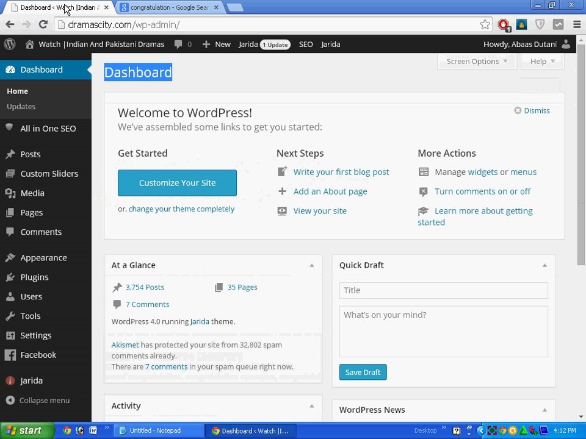The height and width of the screenshot is (439, 586).
Task: Open Tools wrench item in sidebar
Action: tap(46, 316)
